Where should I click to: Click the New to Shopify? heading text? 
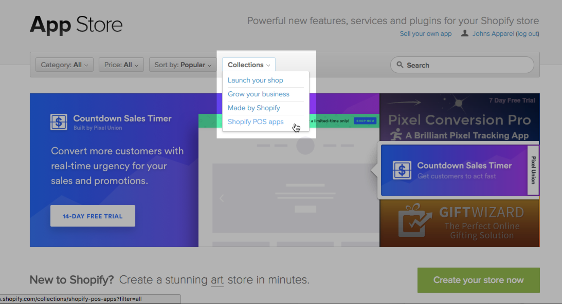(71, 280)
